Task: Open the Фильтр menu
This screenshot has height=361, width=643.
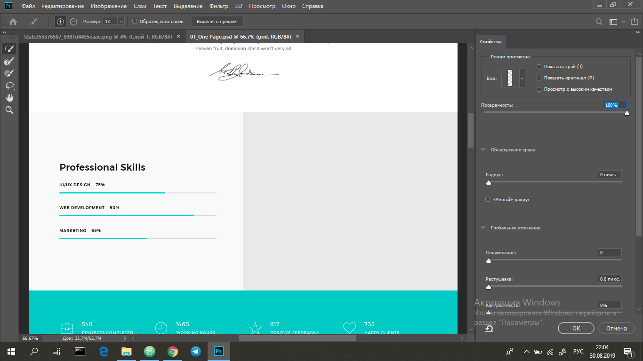Action: click(218, 6)
